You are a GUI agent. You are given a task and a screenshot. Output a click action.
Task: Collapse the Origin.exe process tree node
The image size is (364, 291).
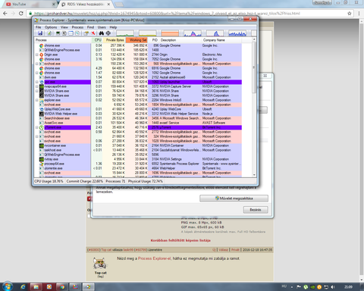click(x=37, y=55)
